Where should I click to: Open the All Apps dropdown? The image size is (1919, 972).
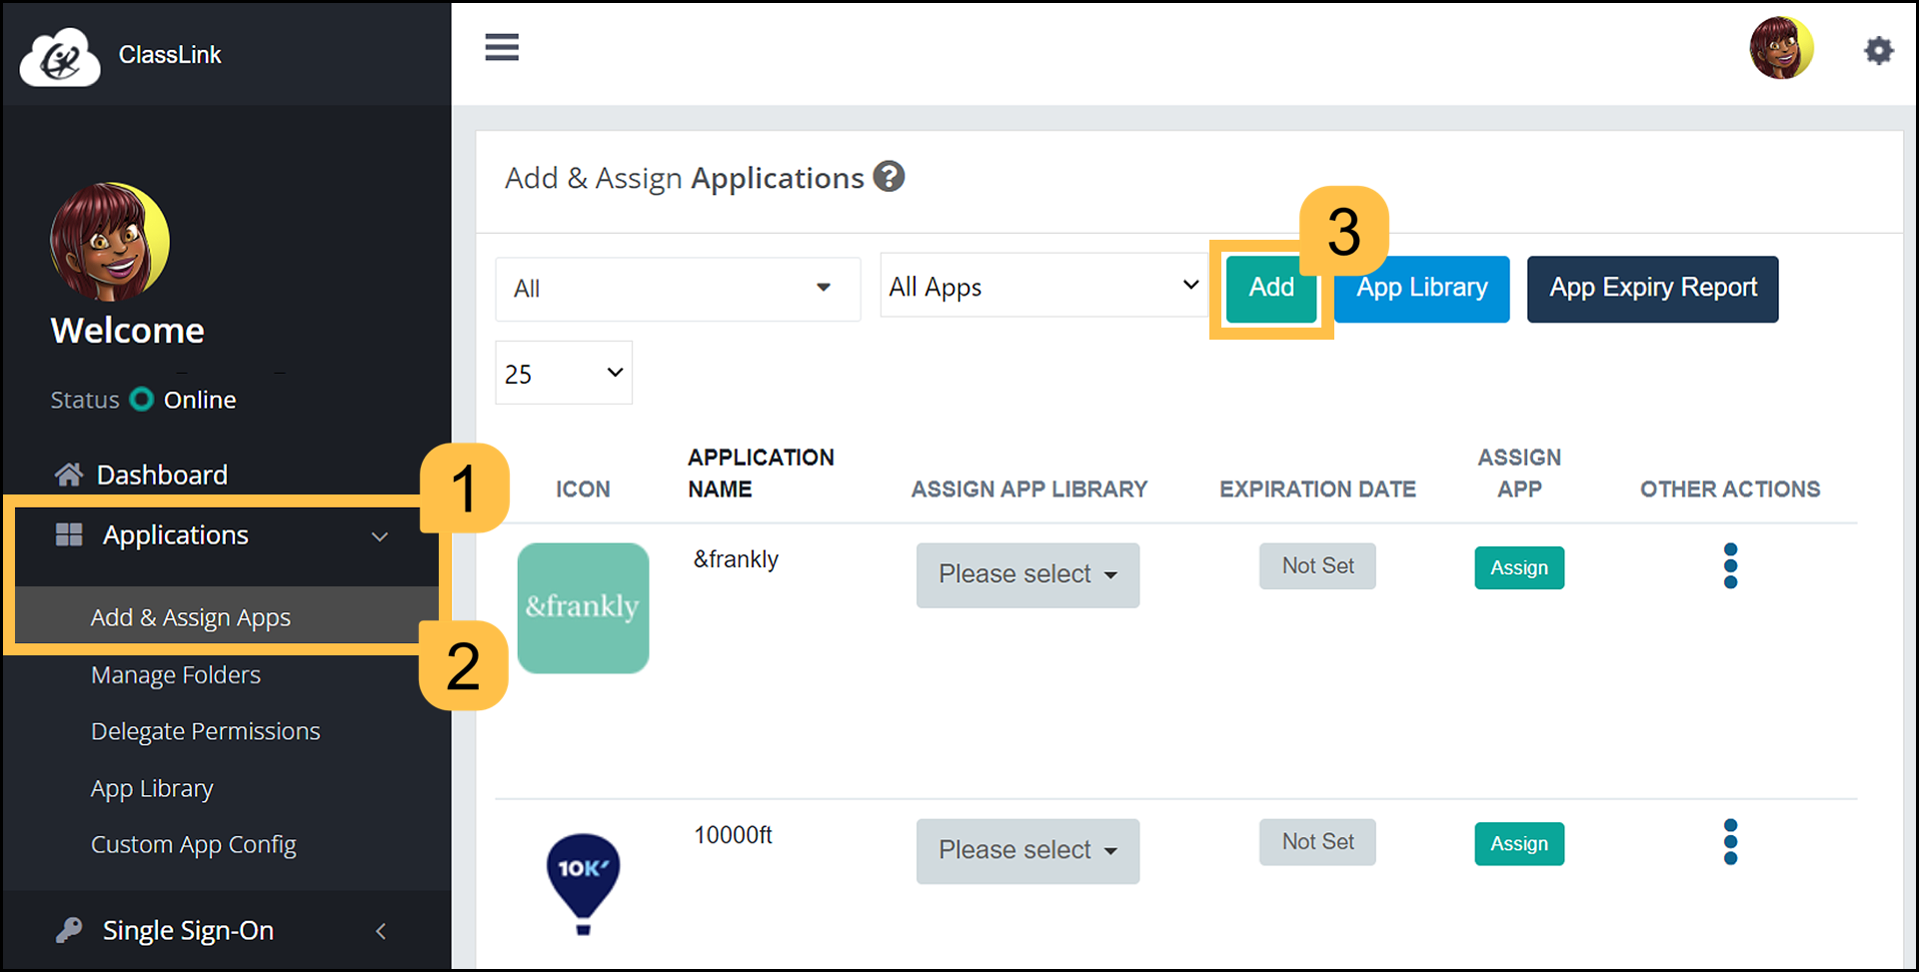pos(1042,287)
